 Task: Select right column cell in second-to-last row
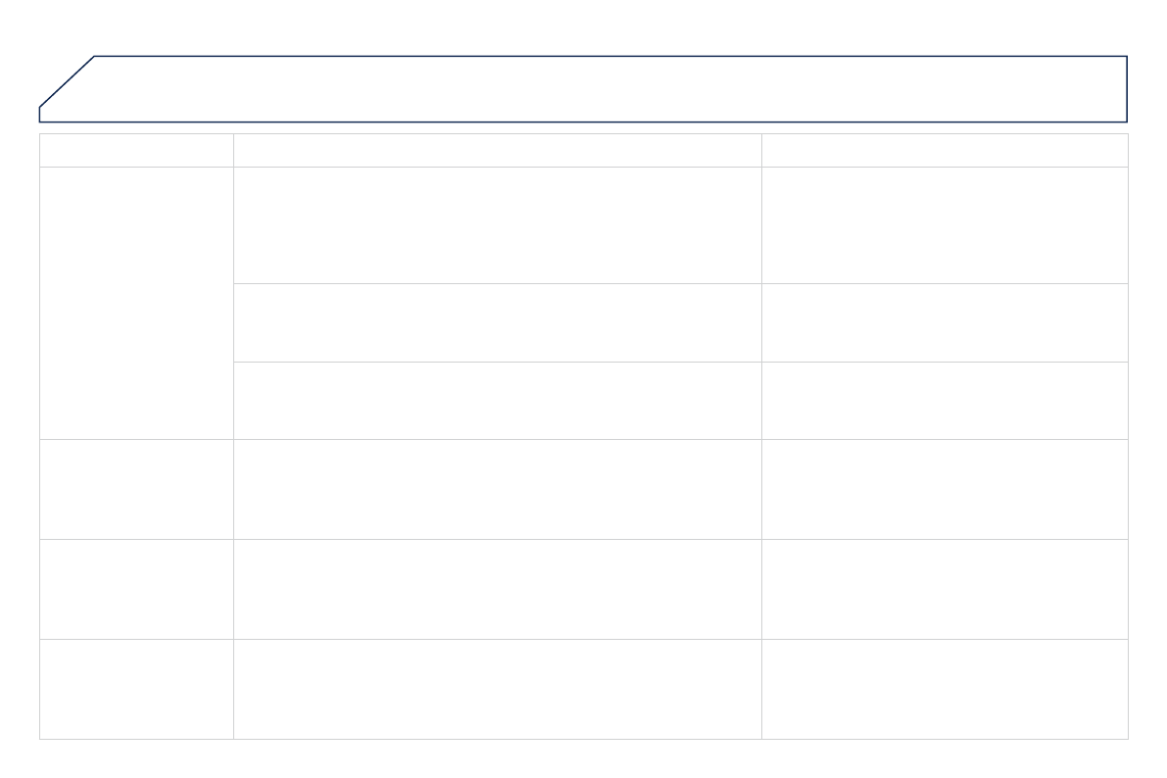pos(945,589)
